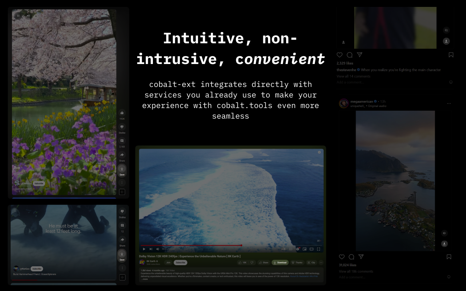Unmute thestevenhe's Instagram video
Screen dimensions: 466x291
tap(446, 30)
